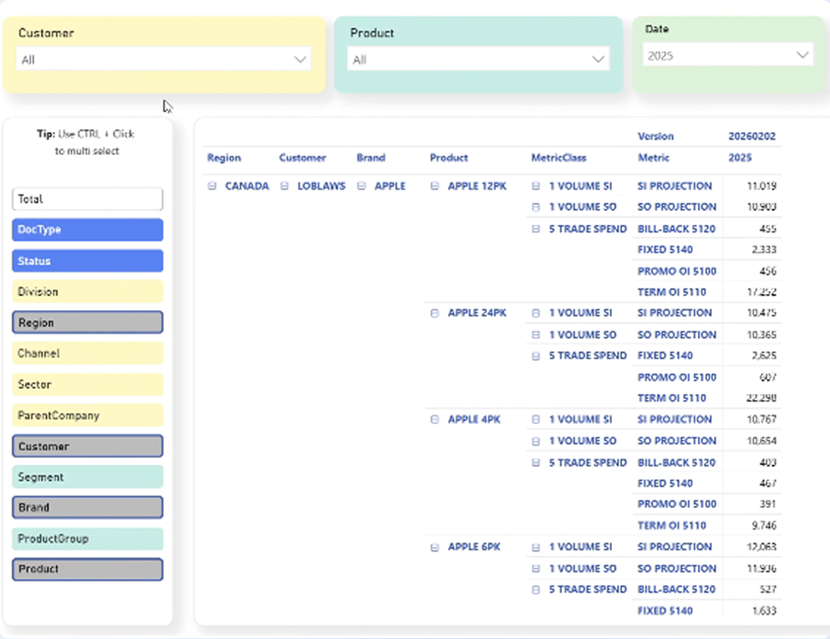This screenshot has width=830, height=639.
Task: Collapse the APPLE 24PK product row
Action: [435, 313]
